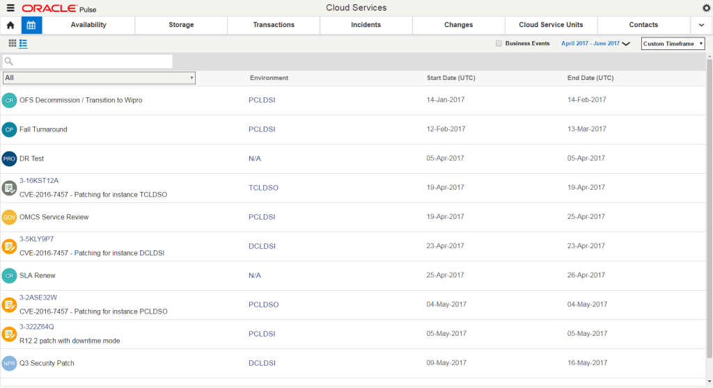
Task: Click the search magnifier icon
Action: pos(8,61)
